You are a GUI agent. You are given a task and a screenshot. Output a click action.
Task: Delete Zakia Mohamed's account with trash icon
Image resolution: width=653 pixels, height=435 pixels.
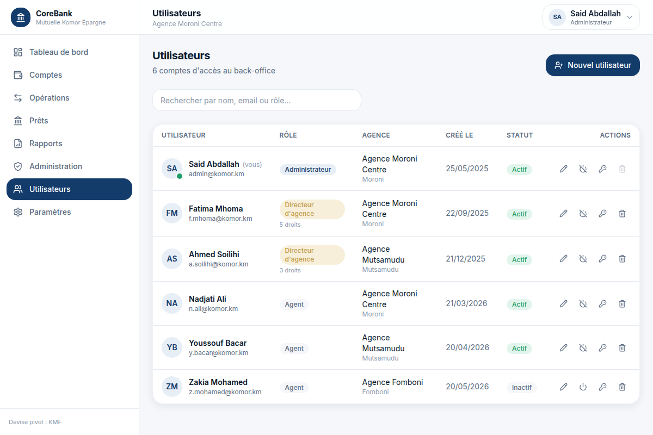622,387
